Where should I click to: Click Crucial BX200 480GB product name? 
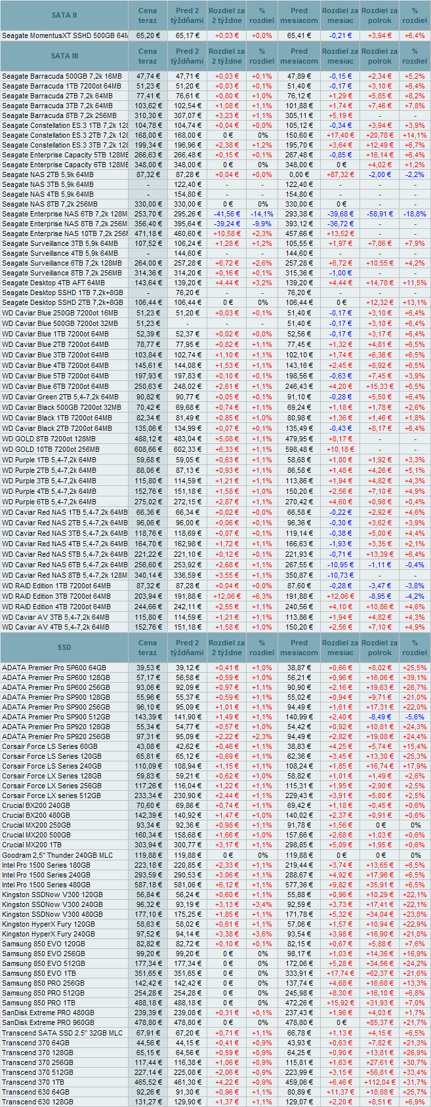coord(36,815)
